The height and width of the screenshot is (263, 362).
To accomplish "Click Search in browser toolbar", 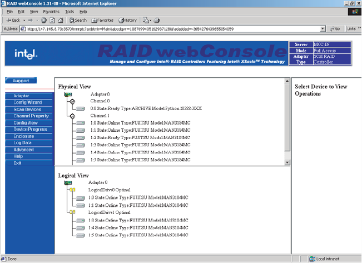I will click(x=78, y=21).
